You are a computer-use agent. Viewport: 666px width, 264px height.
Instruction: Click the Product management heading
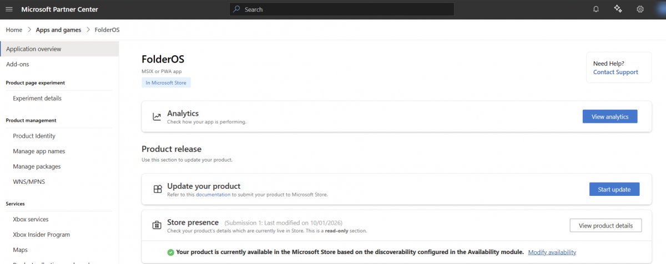click(x=31, y=120)
